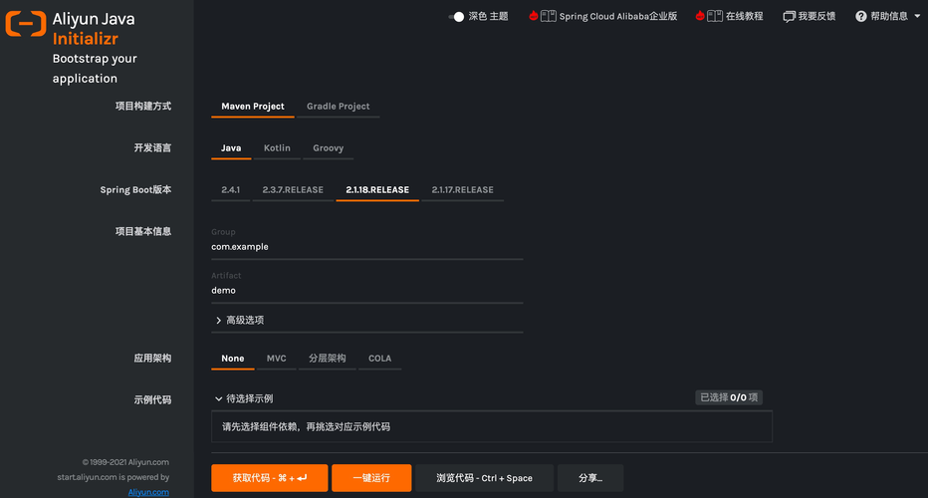Open the 在线教程 online tutorial link
928x498 pixels.
point(744,17)
